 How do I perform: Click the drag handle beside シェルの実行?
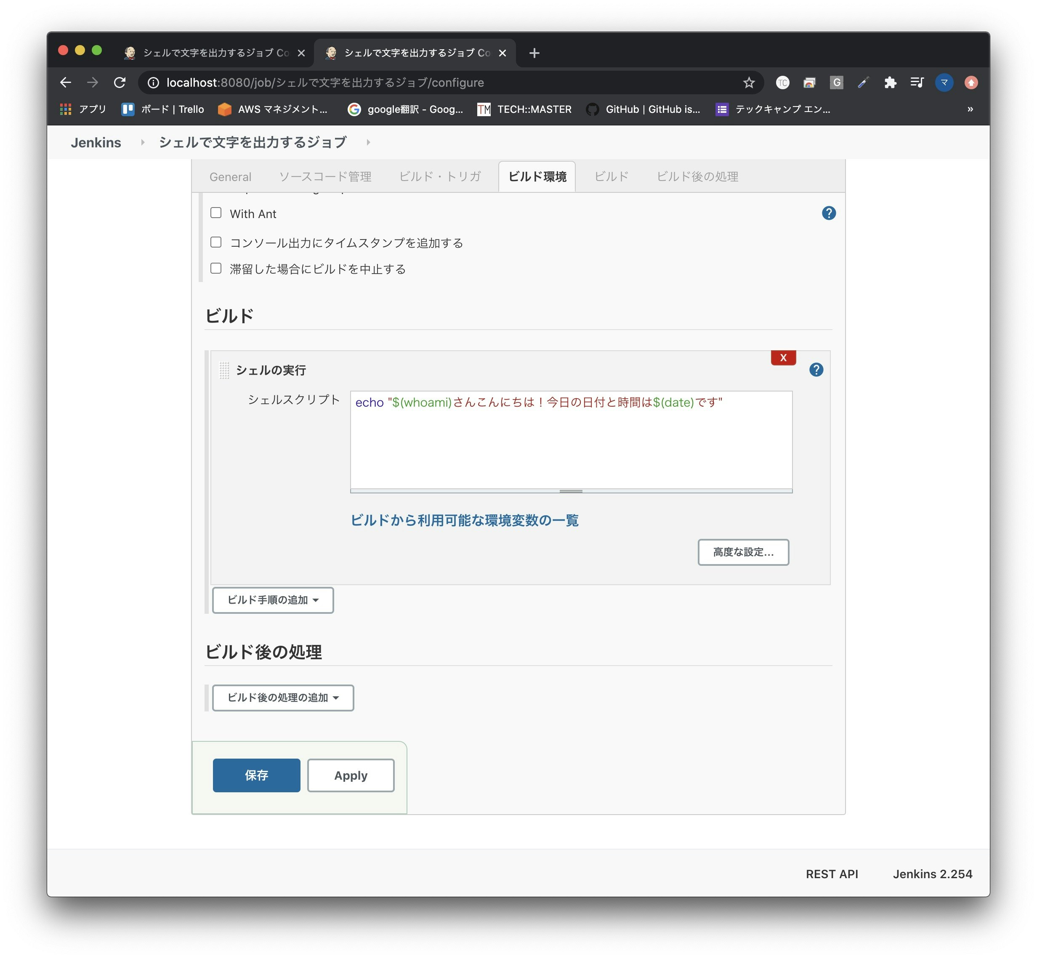(224, 370)
